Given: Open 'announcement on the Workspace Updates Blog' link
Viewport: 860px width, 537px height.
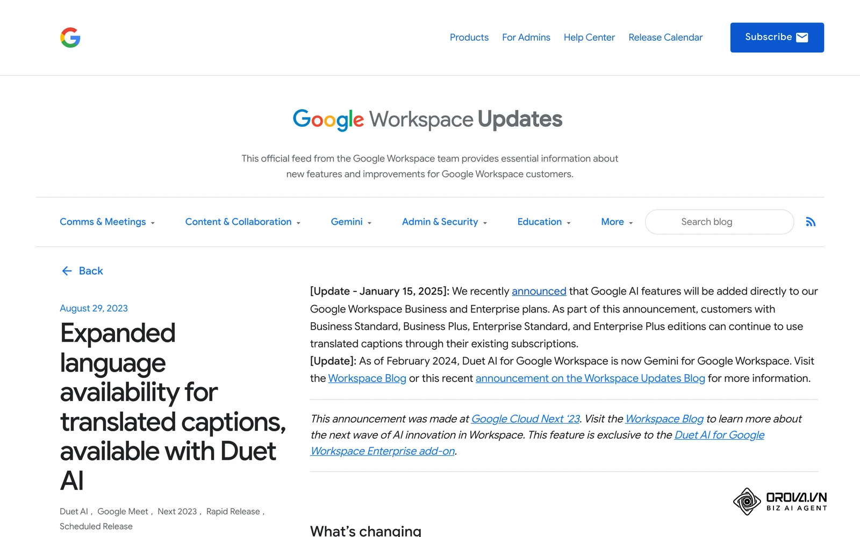Looking at the screenshot, I should click(x=590, y=378).
